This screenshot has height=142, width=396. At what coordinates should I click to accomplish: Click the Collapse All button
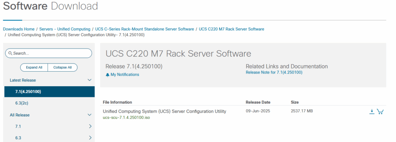(62, 67)
